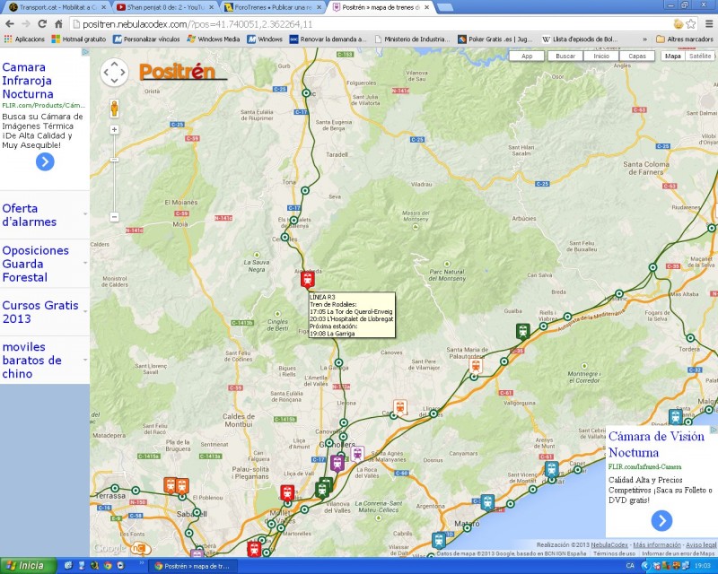Click the orange train icon near Santa Maria de Palautordera

(476, 366)
